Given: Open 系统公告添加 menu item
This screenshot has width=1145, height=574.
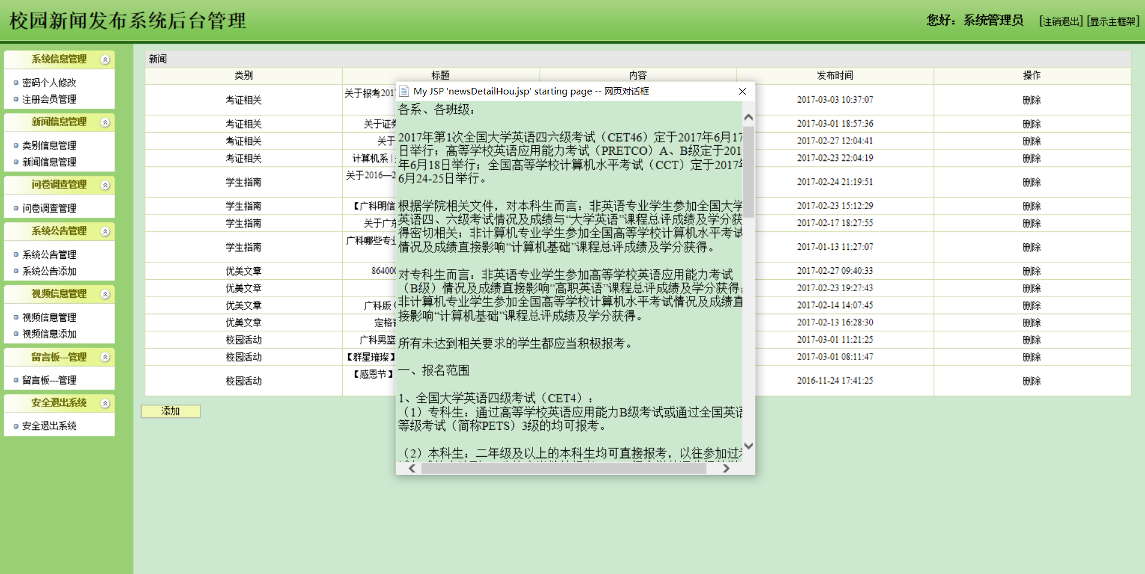Looking at the screenshot, I should click(49, 271).
